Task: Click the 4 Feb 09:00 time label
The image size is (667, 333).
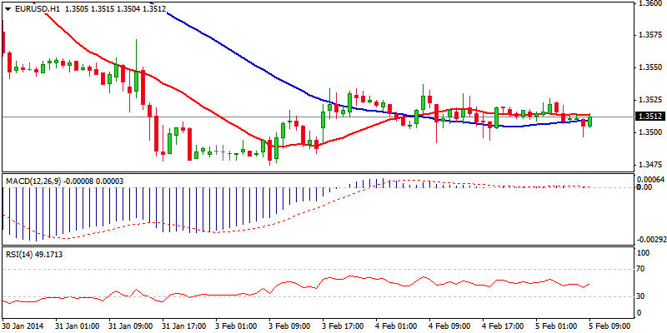Action: (448, 326)
